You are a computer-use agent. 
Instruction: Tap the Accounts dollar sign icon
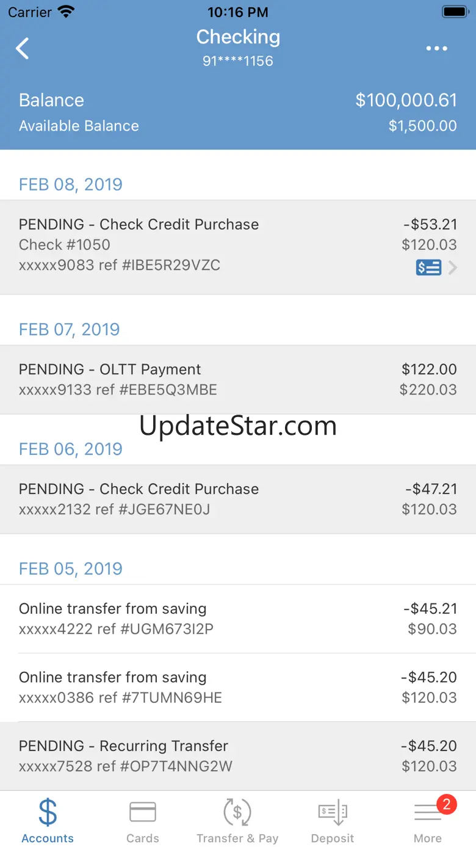tap(48, 812)
